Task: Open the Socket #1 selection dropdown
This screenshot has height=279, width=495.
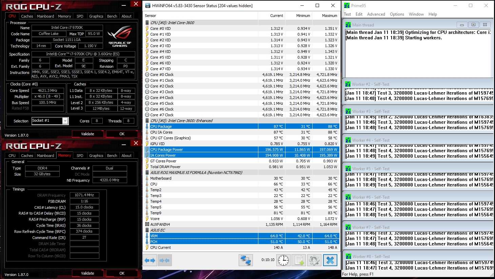Action: click(x=65, y=121)
